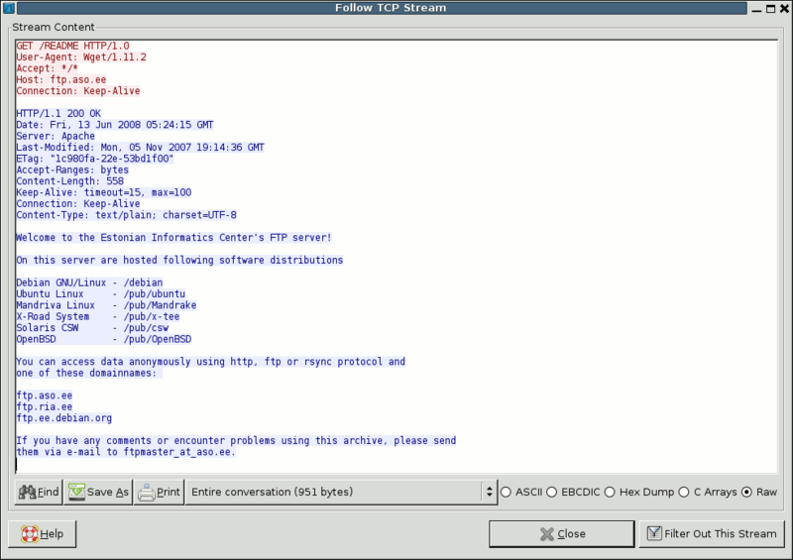Click the 'ftpmaster_at_aso.ee' text line
Viewport: 793px width, 560px height.
click(x=126, y=452)
